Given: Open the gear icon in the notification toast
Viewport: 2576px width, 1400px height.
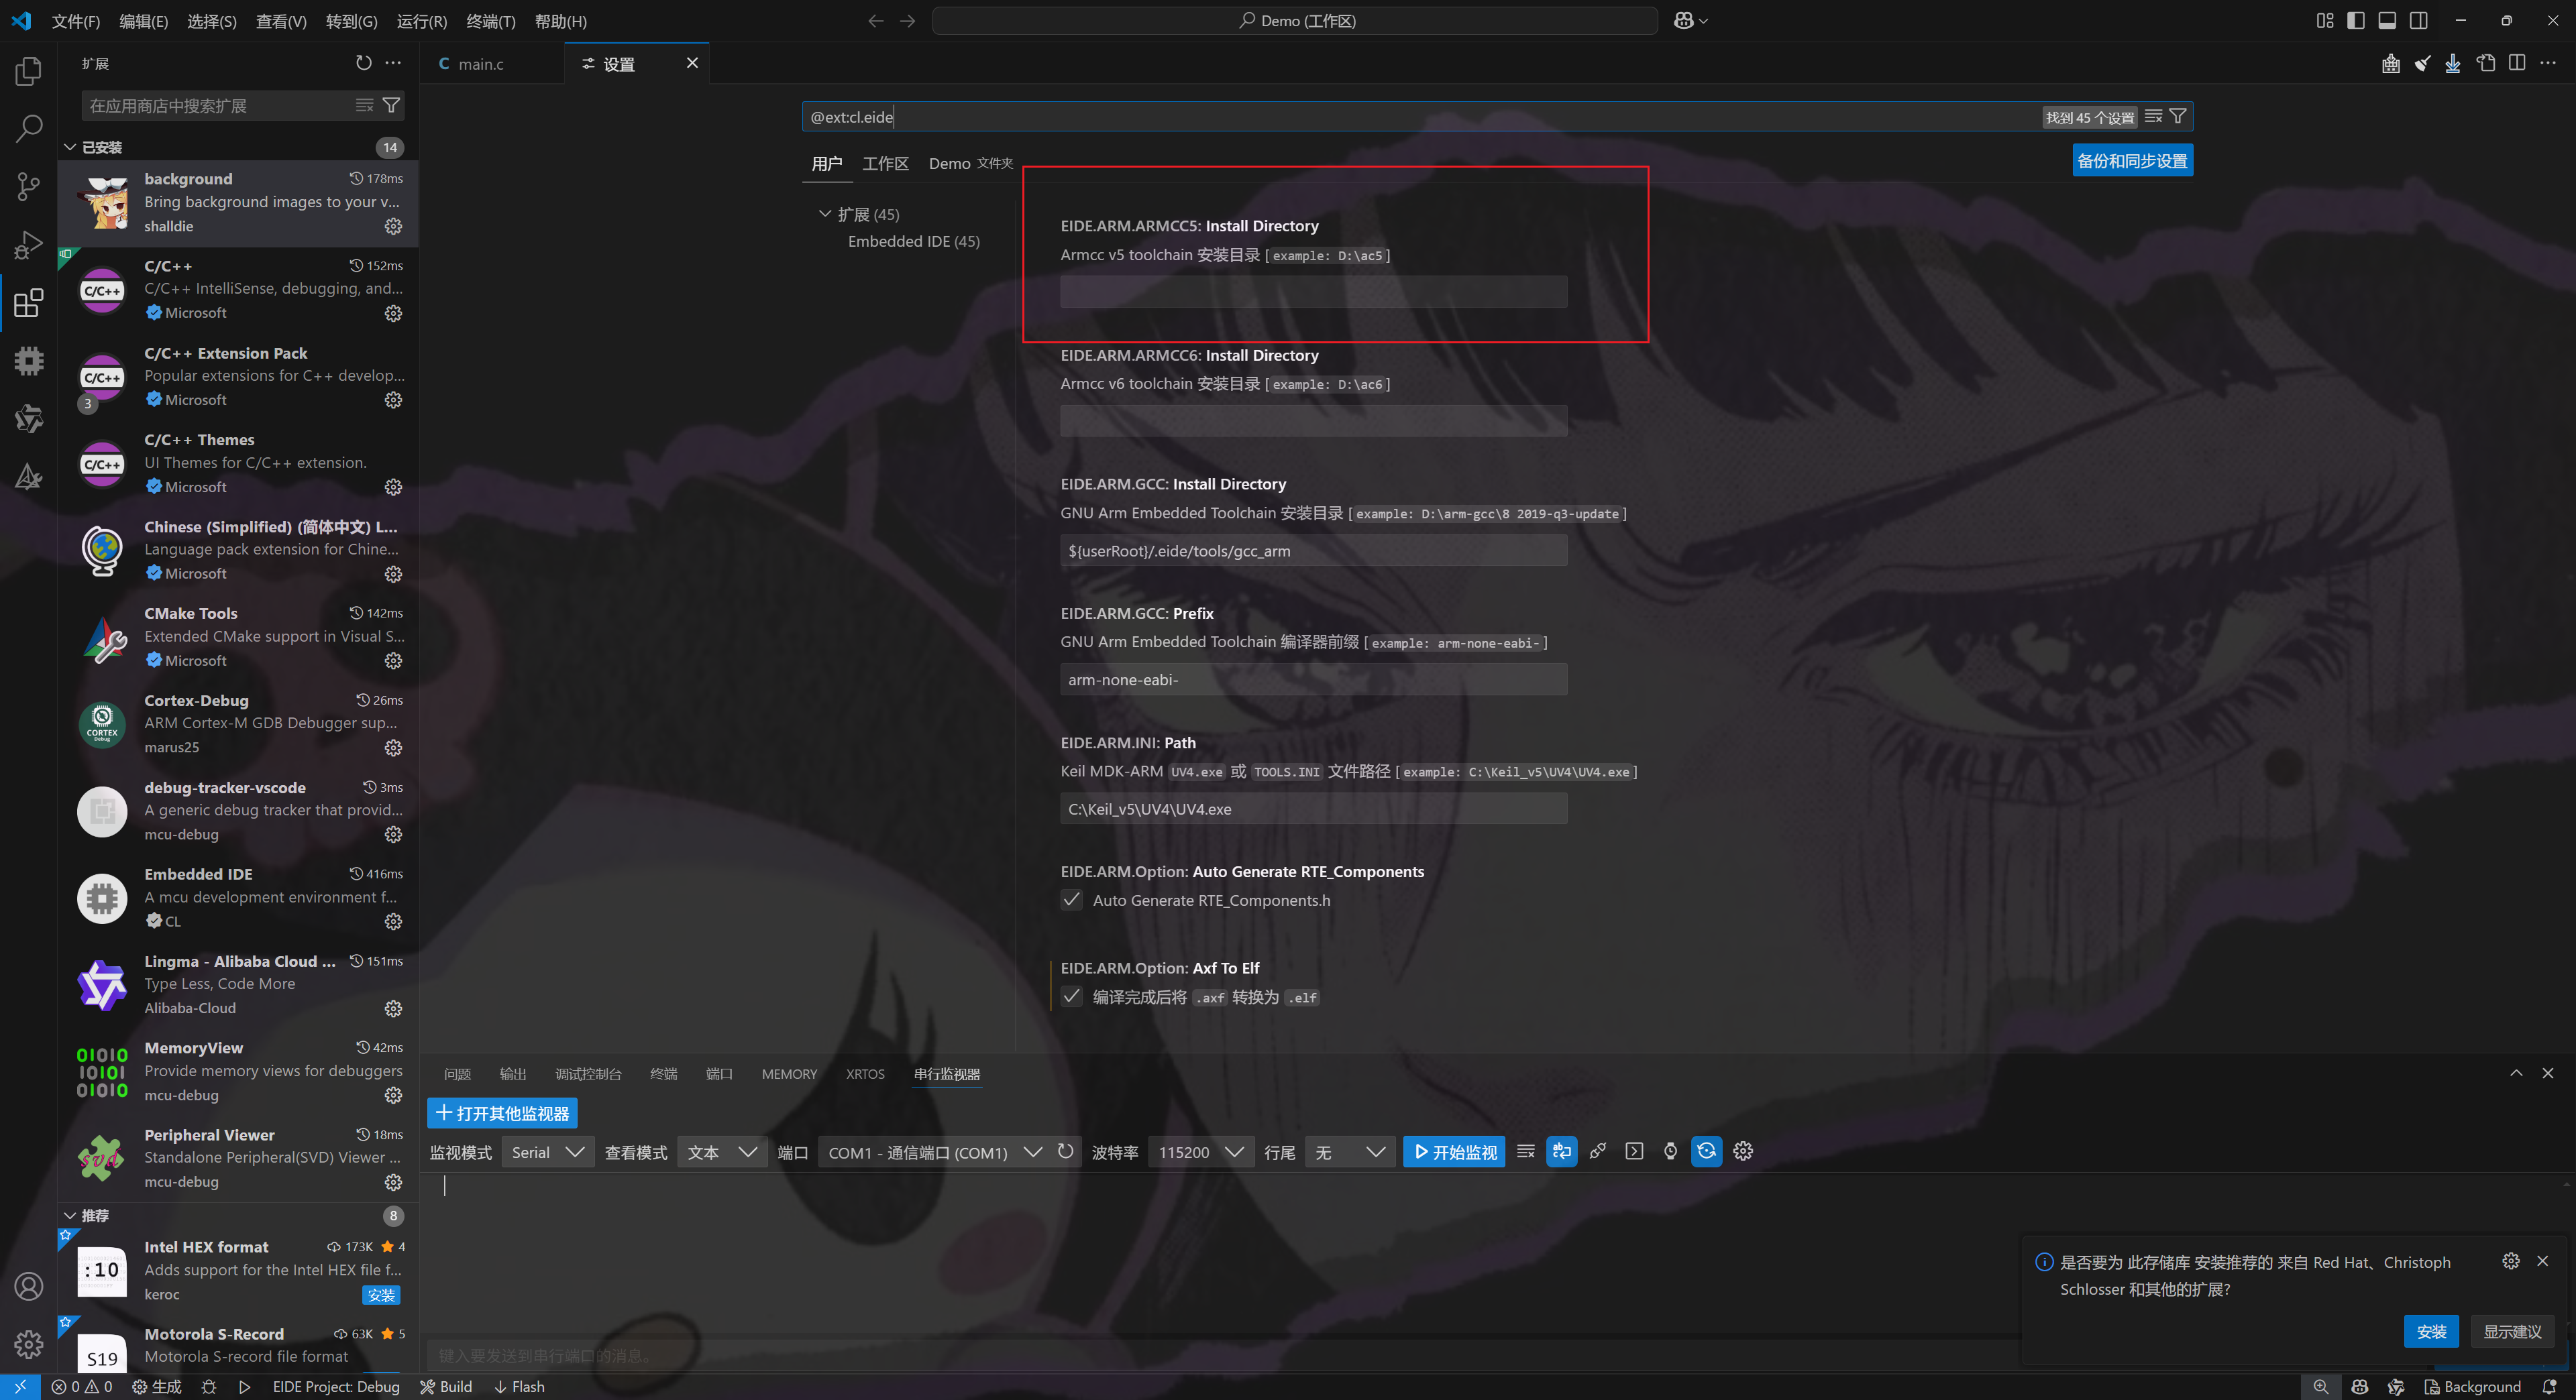Looking at the screenshot, I should (2510, 1261).
